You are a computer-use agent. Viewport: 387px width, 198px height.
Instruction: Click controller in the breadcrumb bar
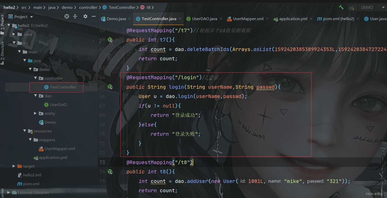point(88,7)
